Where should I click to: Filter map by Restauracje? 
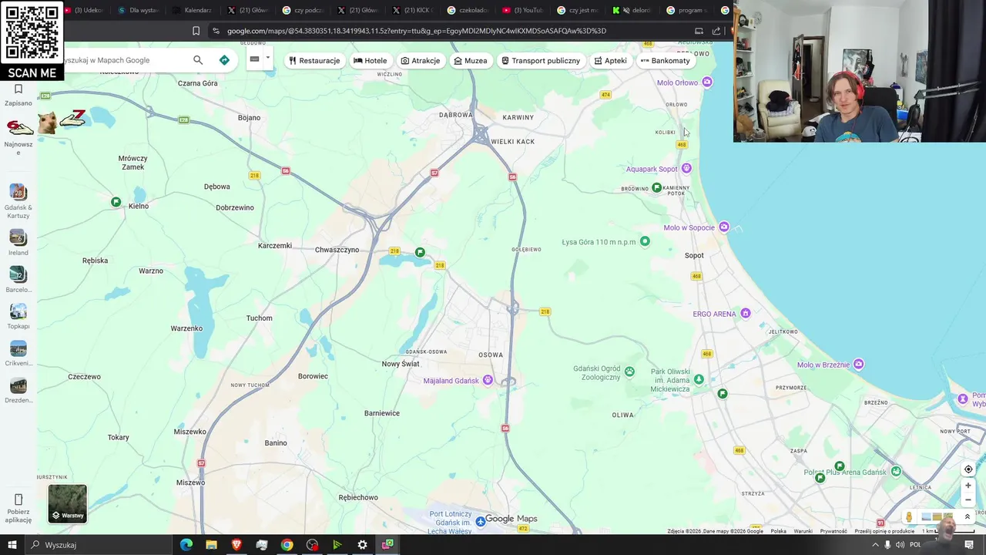pos(314,61)
